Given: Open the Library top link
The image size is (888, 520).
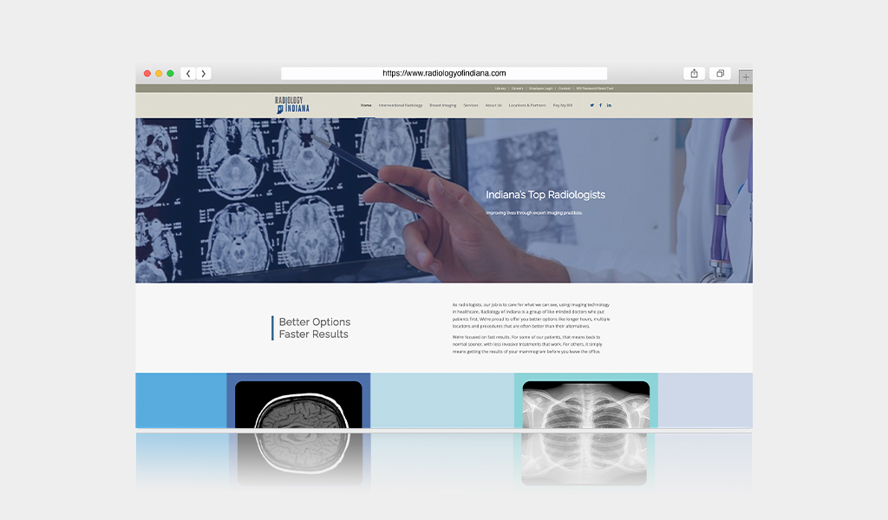Looking at the screenshot, I should (x=500, y=88).
